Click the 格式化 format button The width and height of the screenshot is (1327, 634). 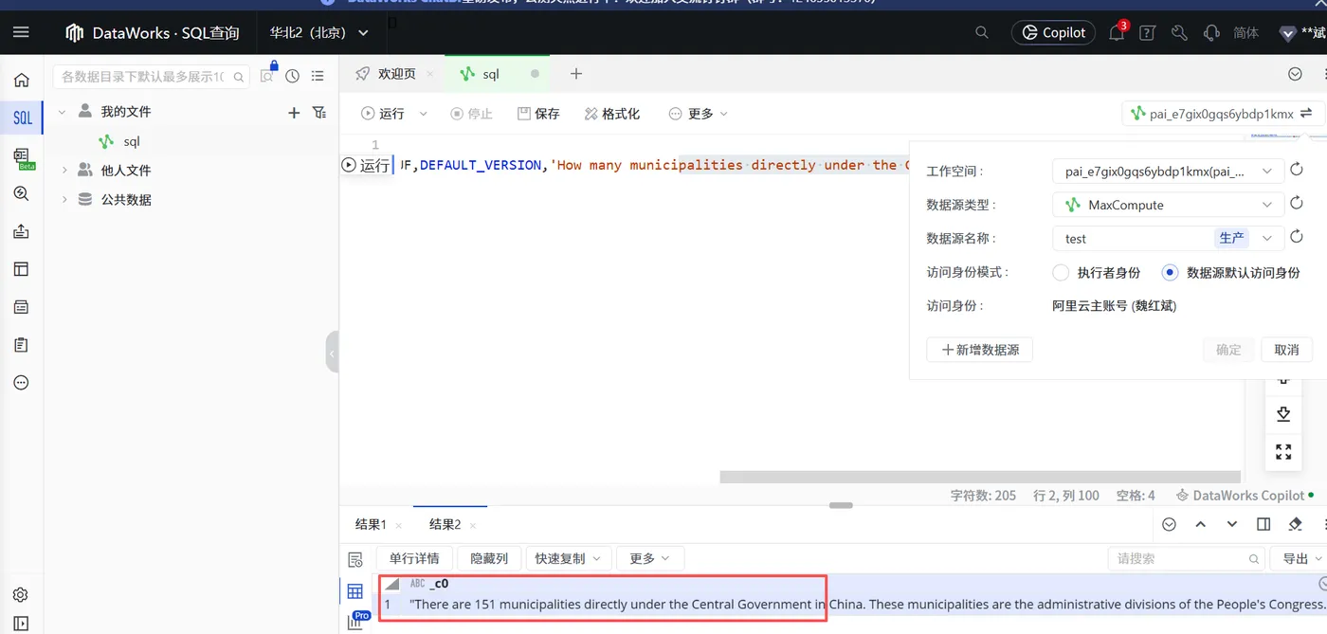612,114
